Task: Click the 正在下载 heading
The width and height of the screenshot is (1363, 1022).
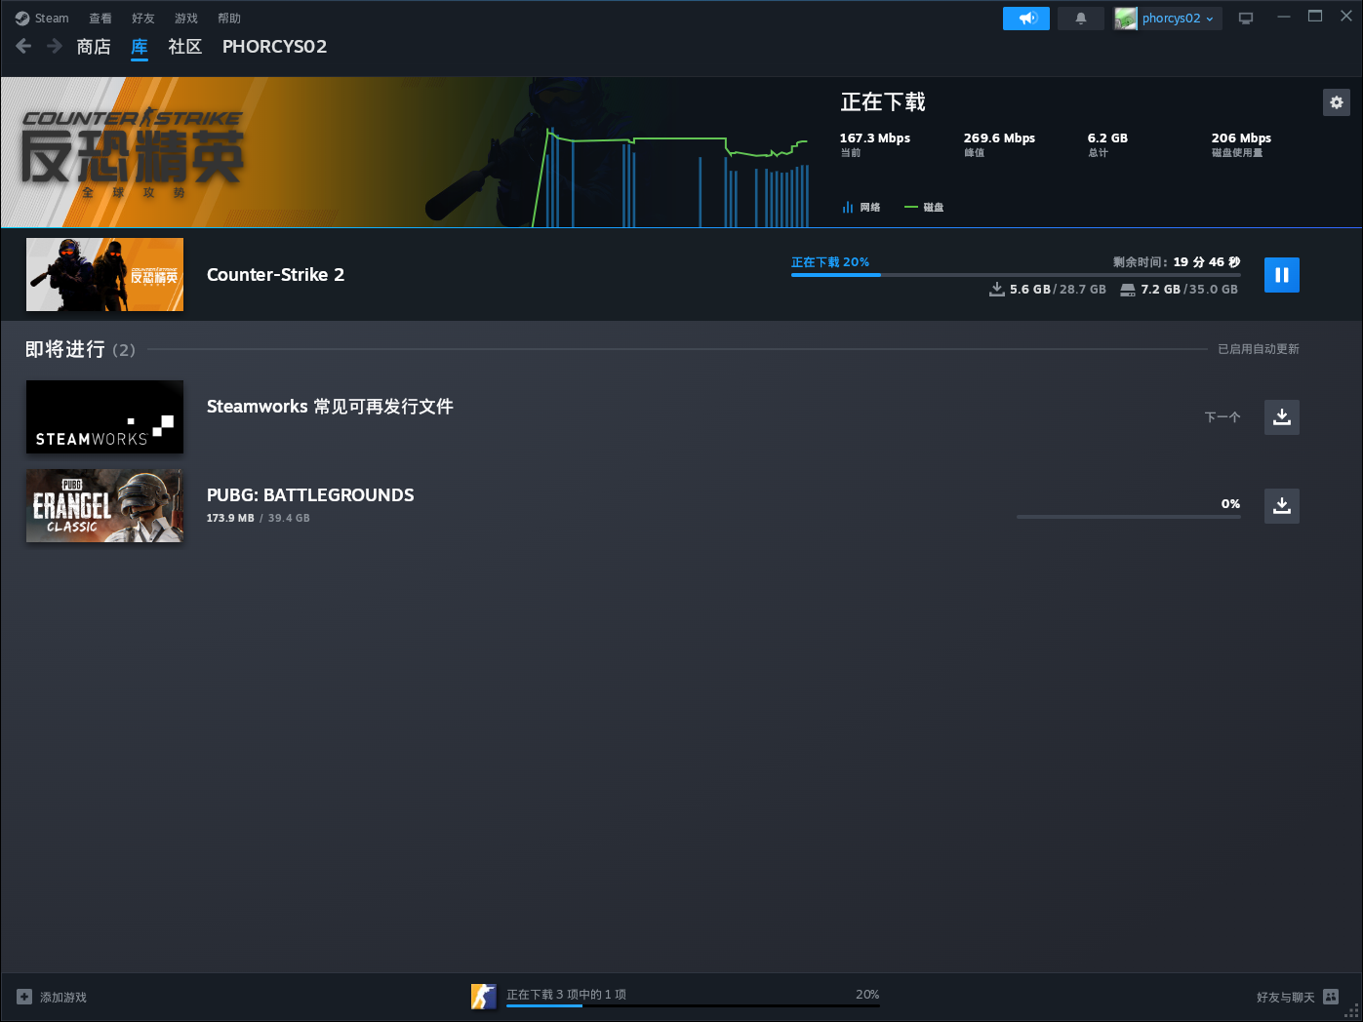Action: pos(883,102)
